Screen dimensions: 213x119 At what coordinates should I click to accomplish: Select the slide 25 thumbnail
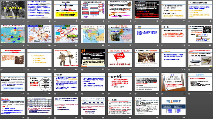(13, 82)
